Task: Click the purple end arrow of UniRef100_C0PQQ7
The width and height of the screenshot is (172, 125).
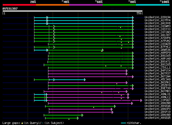Action: [x=141, y=101]
